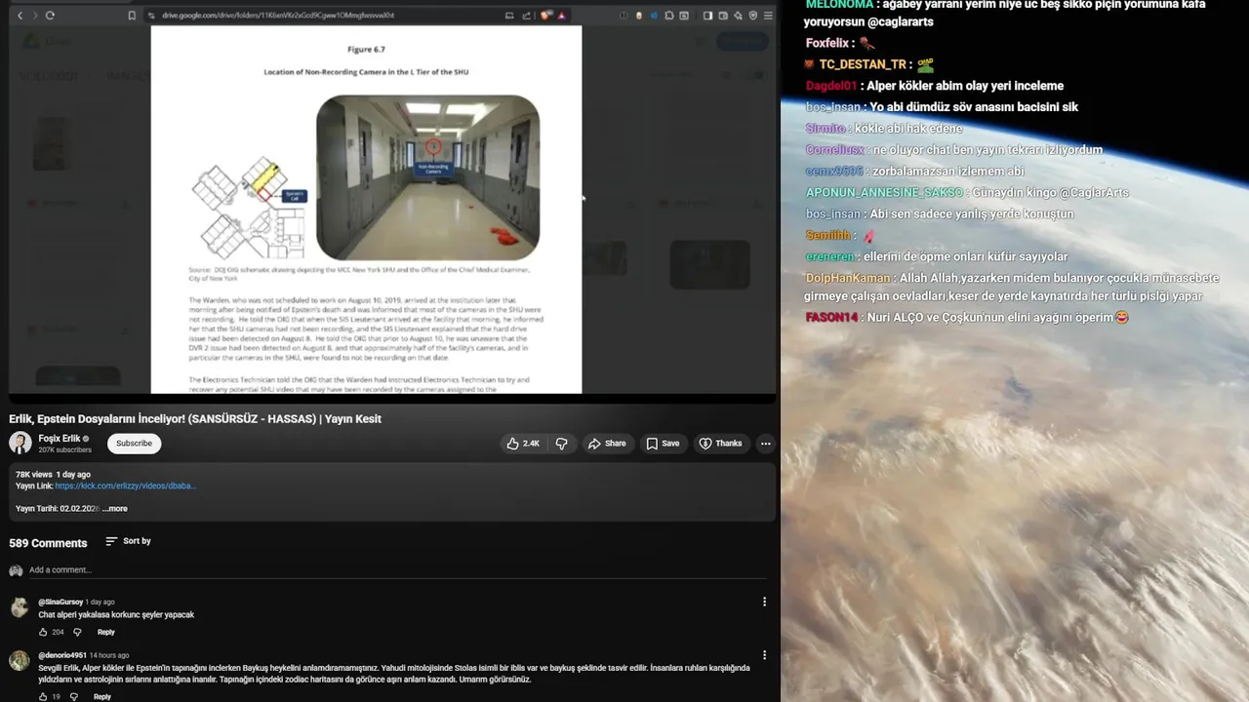The height and width of the screenshot is (702, 1249).
Task: Click the '207K subscribers' count
Action: [64, 450]
